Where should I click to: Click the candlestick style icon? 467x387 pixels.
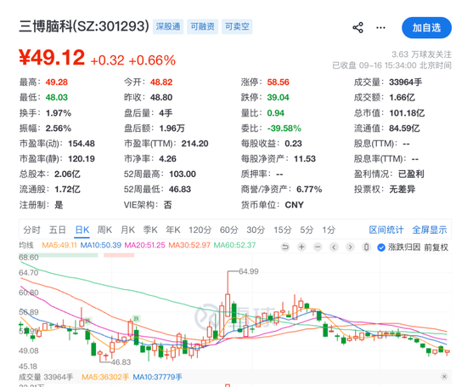click(x=366, y=247)
